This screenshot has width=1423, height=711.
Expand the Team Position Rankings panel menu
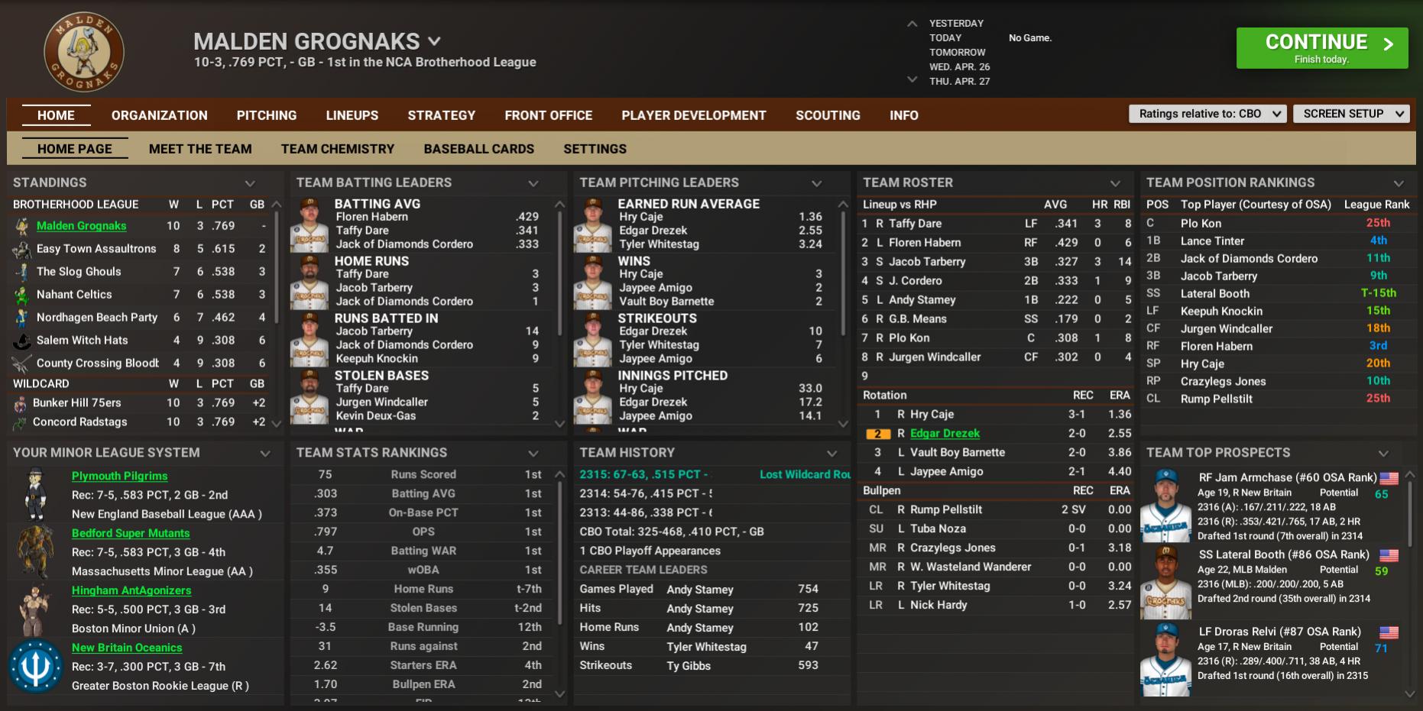pos(1399,183)
